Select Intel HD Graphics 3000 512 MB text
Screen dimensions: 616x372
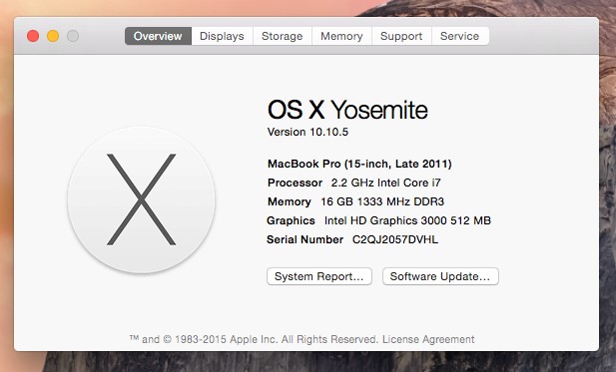pos(407,220)
